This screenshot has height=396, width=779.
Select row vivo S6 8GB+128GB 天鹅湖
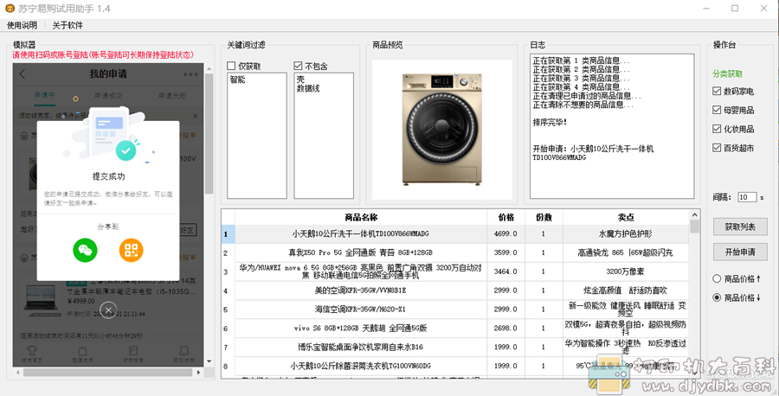[x=361, y=328]
